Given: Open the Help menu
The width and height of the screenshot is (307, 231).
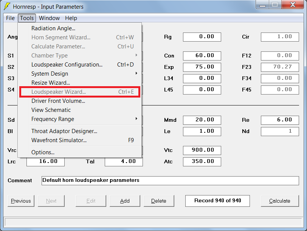Looking at the screenshot, I should 71,18.
